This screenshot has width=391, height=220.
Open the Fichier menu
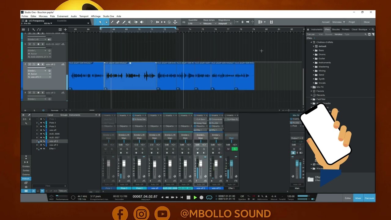click(x=25, y=16)
